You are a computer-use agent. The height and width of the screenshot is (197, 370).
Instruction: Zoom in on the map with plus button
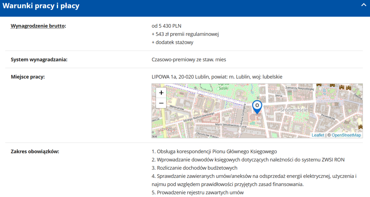(161, 93)
